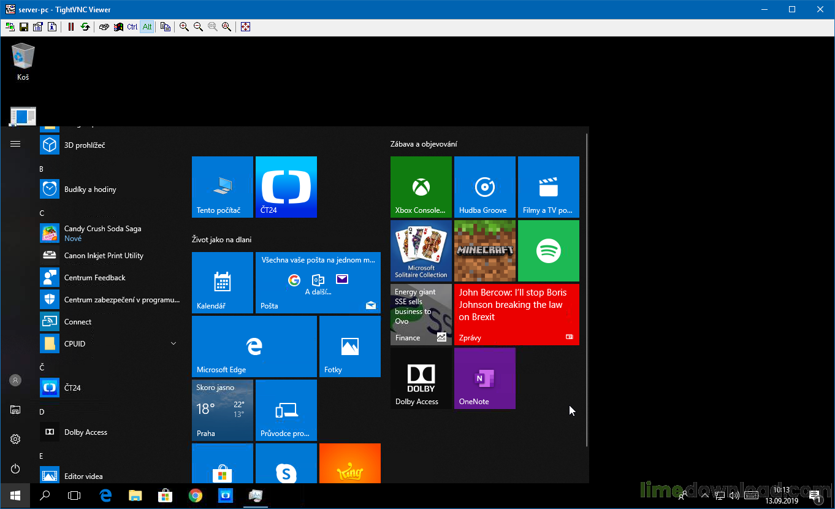835x509 pixels.
Task: Open Documents from the Start menu sidebar
Action: click(15, 410)
